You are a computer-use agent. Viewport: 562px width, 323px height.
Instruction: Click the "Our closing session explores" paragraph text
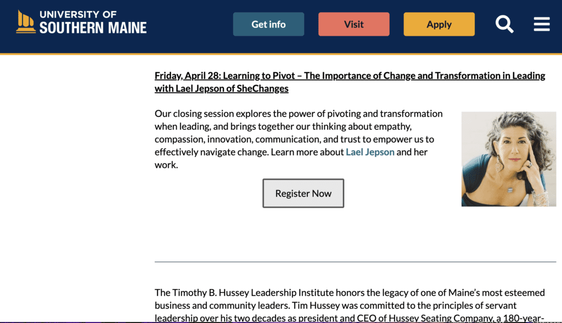click(x=299, y=139)
